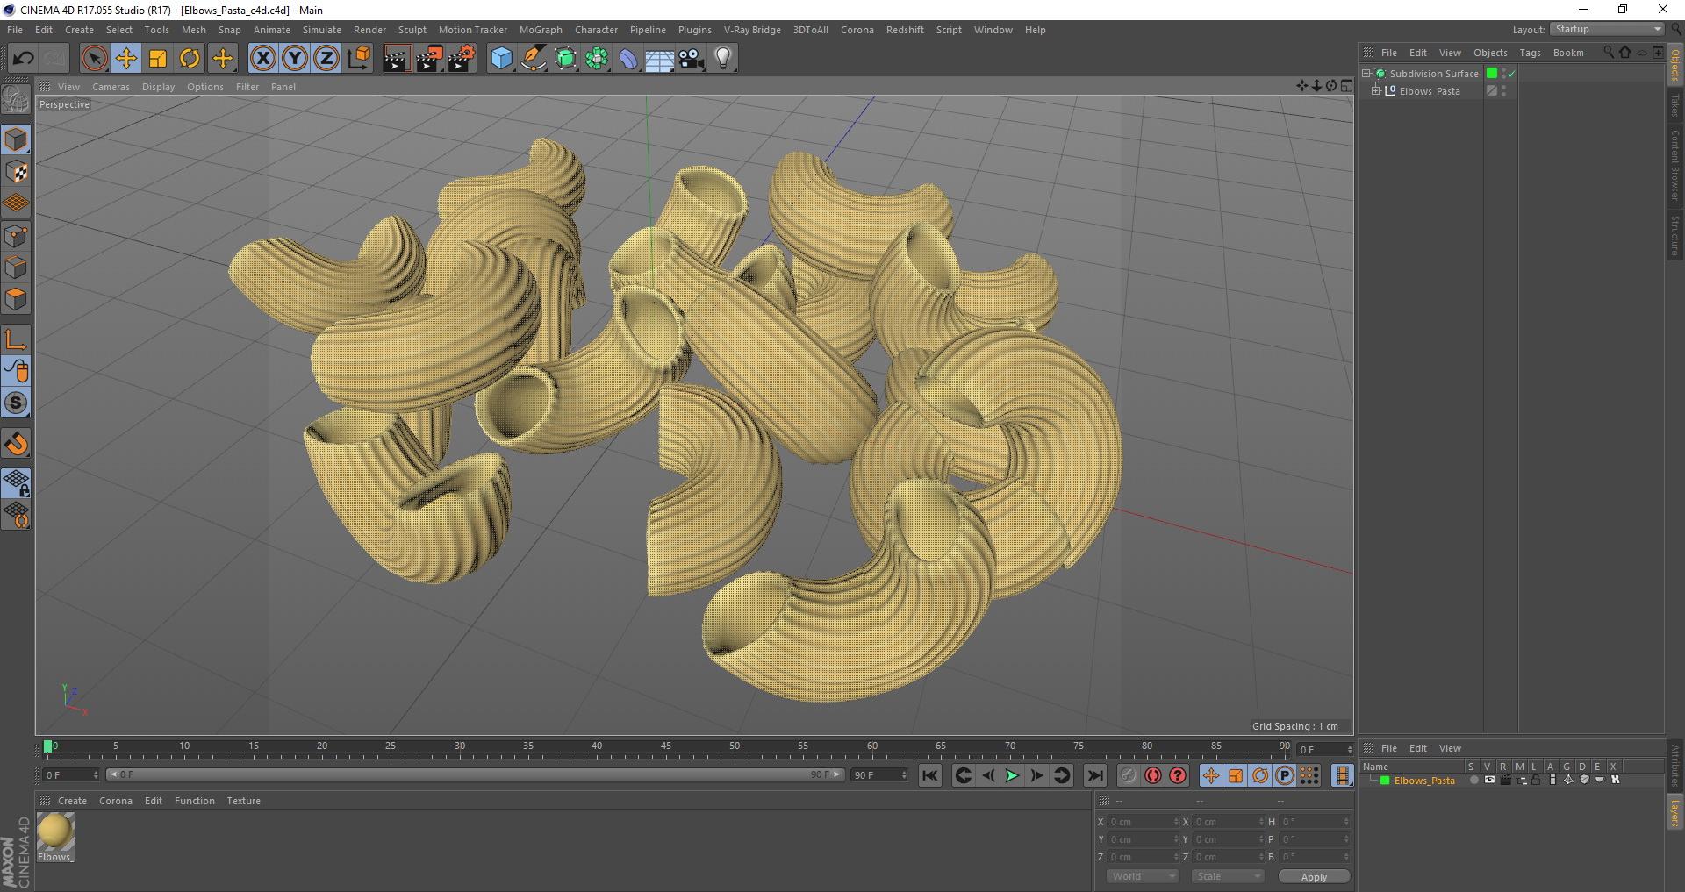Activate the Scale tool
1685x892 pixels.
158,59
